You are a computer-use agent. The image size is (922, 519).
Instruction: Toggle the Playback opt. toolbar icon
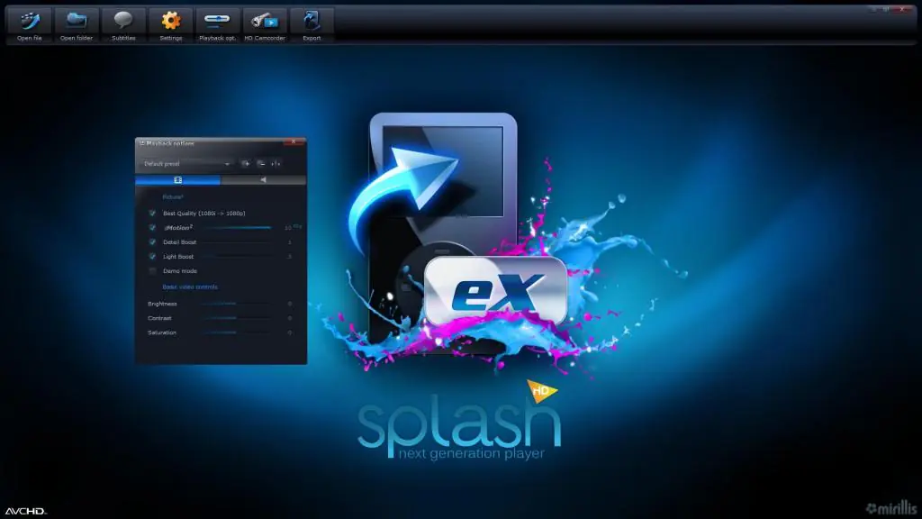[x=218, y=24]
